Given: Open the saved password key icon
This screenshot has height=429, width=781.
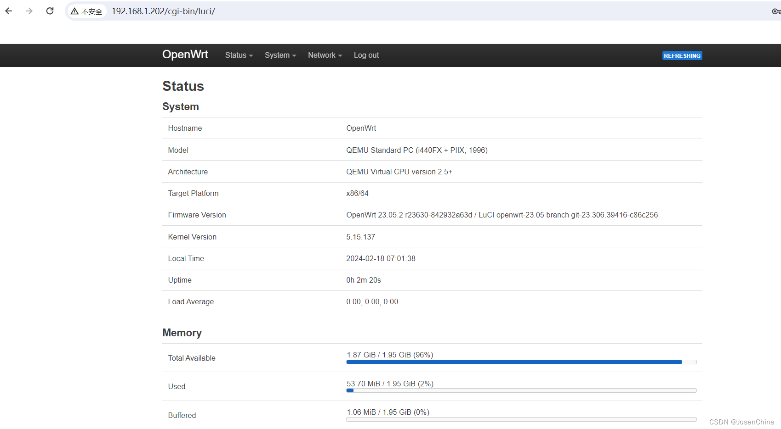Looking at the screenshot, I should pos(776,11).
